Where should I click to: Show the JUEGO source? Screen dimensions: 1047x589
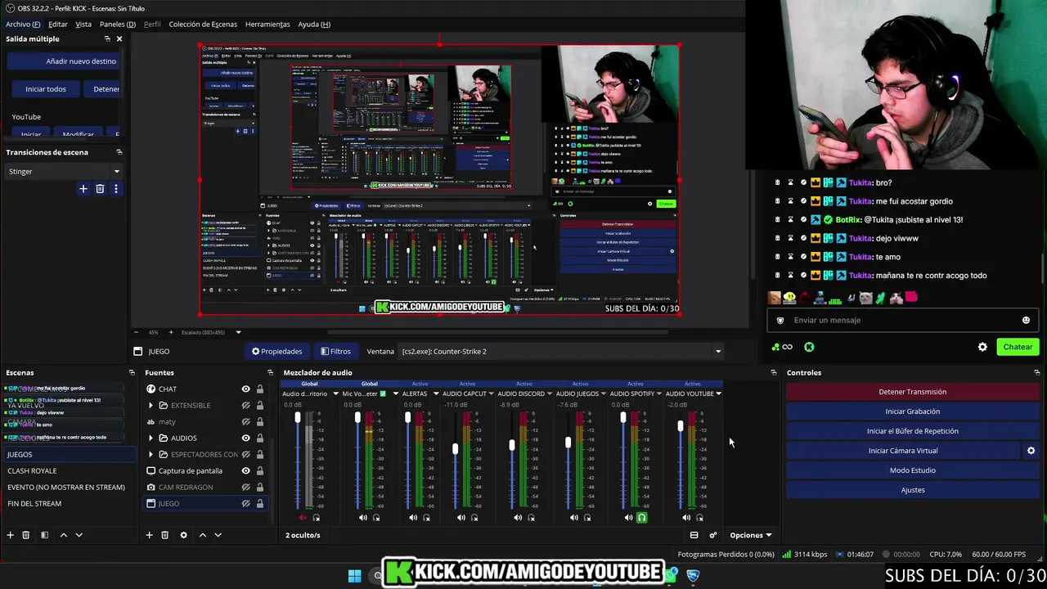(245, 503)
